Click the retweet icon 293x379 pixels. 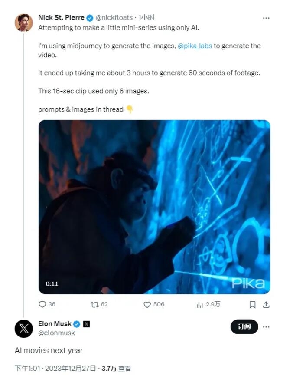(93, 304)
